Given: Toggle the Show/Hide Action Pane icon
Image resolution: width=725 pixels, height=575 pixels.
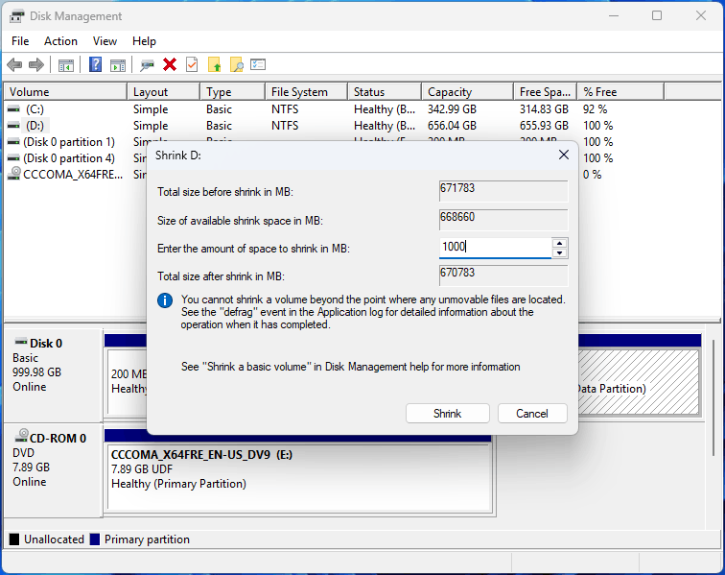Looking at the screenshot, I should click(x=118, y=65).
